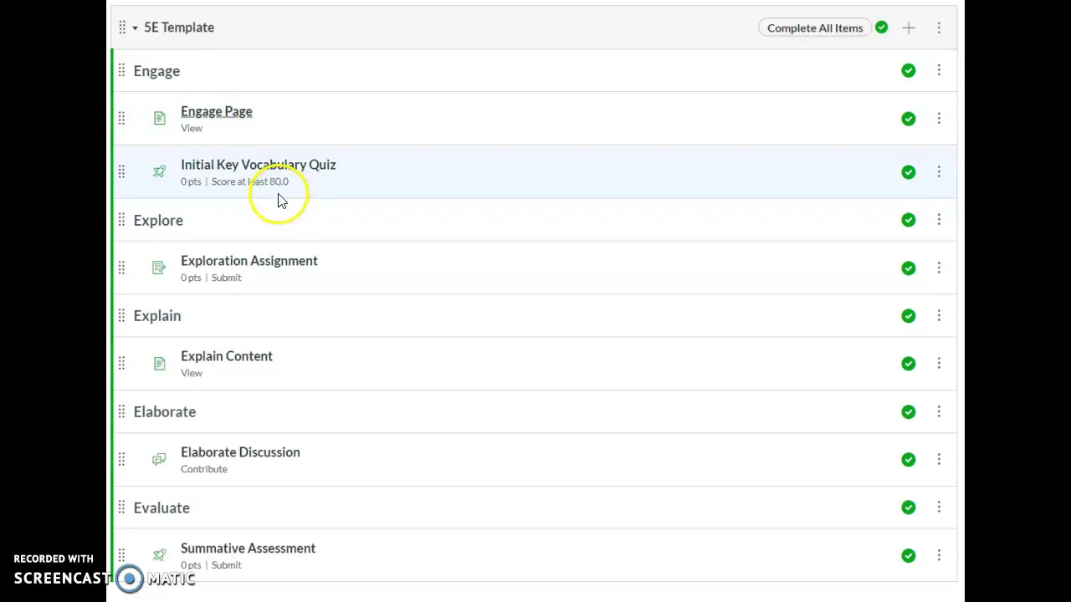Viewport: 1071px width, 602px height.
Task: Toggle publish status for Exploration Assignment
Action: click(909, 268)
